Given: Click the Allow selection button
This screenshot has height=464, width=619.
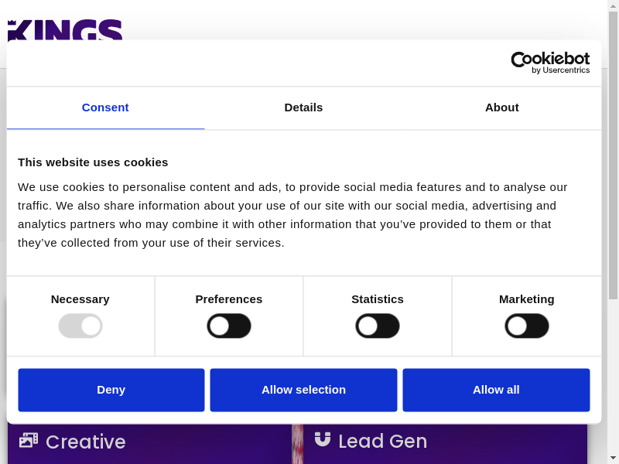Looking at the screenshot, I should pyautogui.click(x=303, y=390).
